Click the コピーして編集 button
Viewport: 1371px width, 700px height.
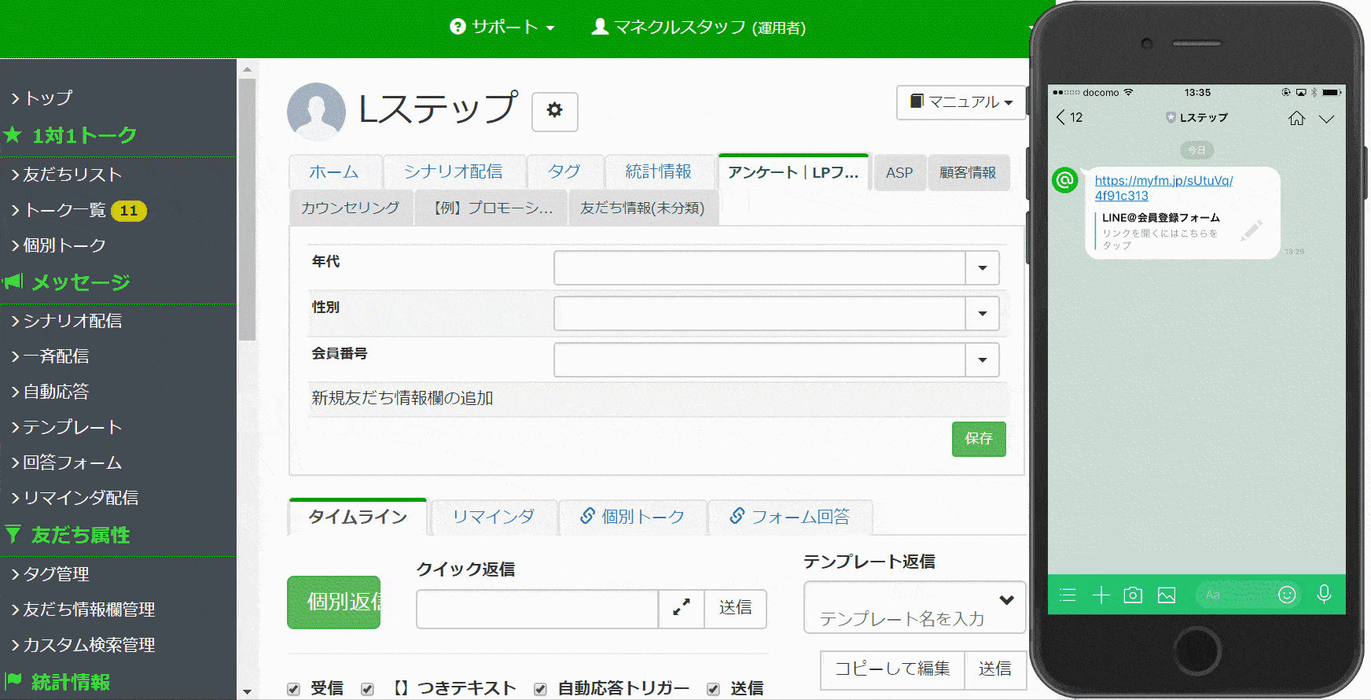(892, 669)
